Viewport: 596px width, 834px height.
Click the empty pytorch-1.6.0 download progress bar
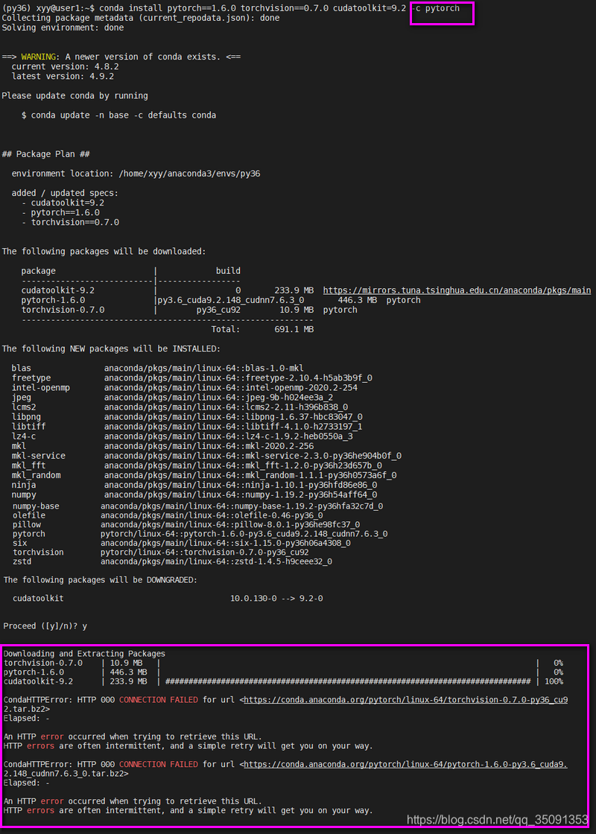[x=349, y=672]
